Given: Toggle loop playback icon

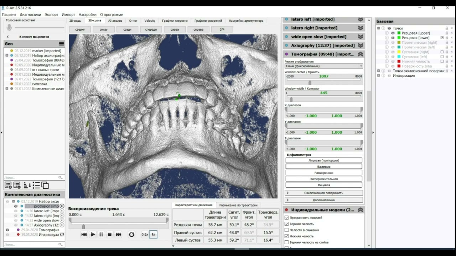Looking at the screenshot, I should pyautogui.click(x=131, y=234).
